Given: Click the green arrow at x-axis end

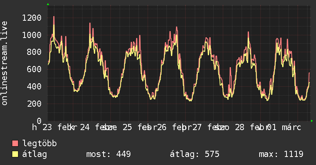Looking at the screenshot, I should [x=312, y=121].
